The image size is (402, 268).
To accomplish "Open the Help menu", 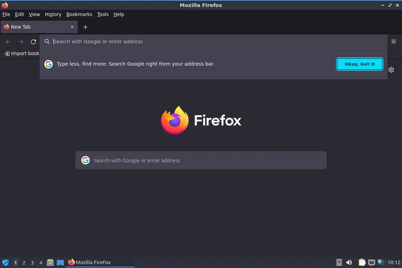I will 119,14.
